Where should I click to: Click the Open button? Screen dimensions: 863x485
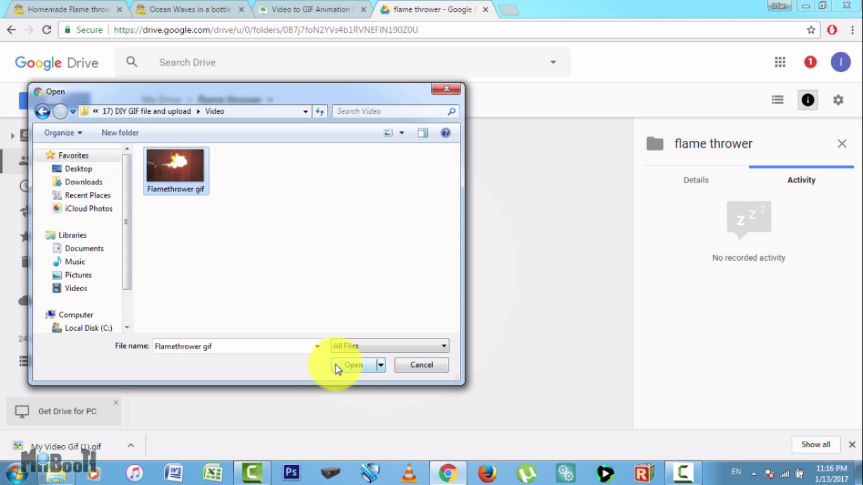click(354, 365)
